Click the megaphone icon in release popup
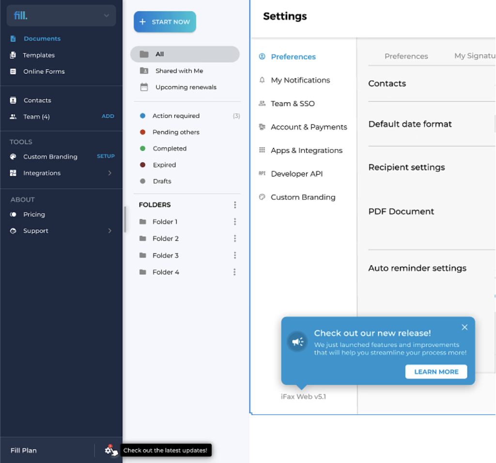Screen dimensions: 496x463 (297, 342)
